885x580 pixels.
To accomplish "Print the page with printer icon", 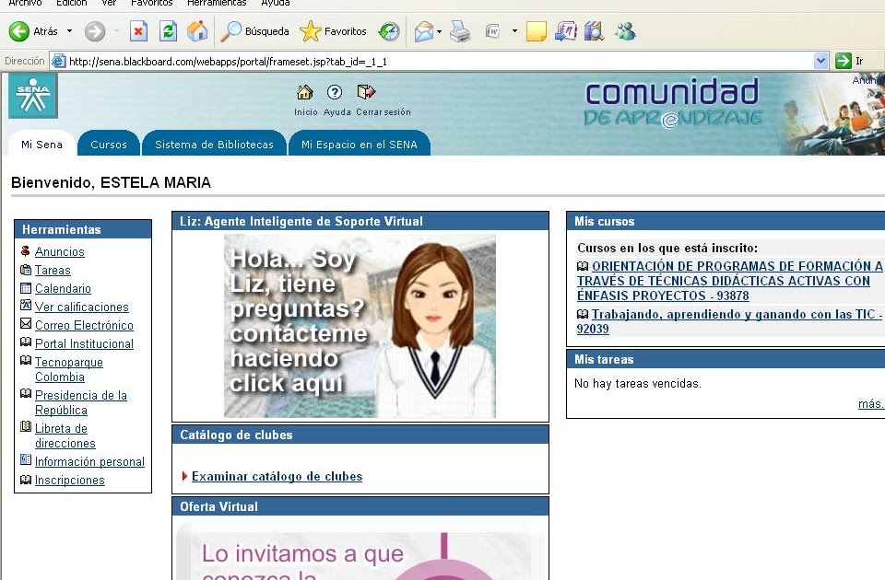I will pos(460,31).
